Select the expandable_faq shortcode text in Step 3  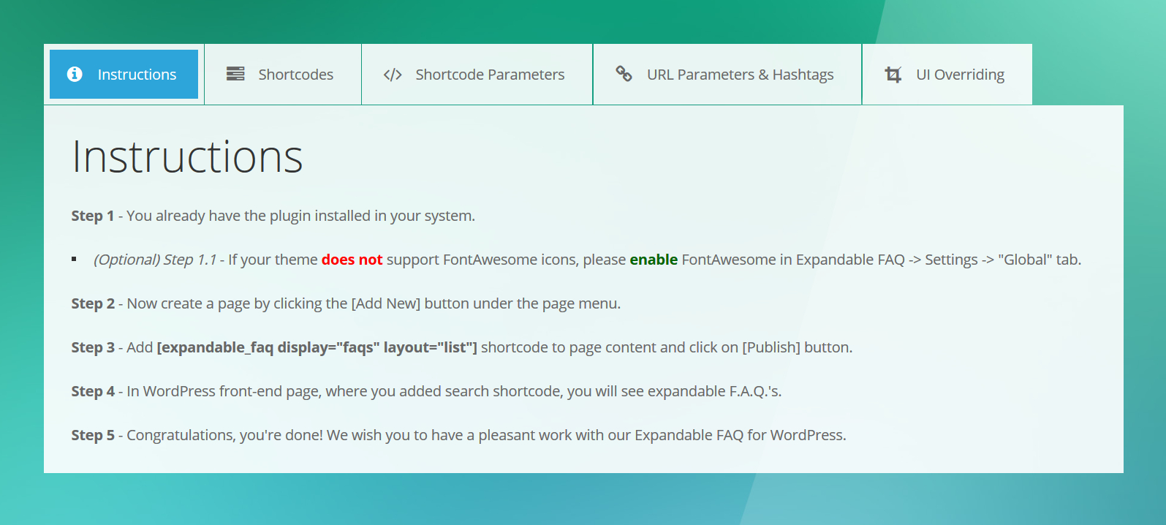(x=317, y=347)
